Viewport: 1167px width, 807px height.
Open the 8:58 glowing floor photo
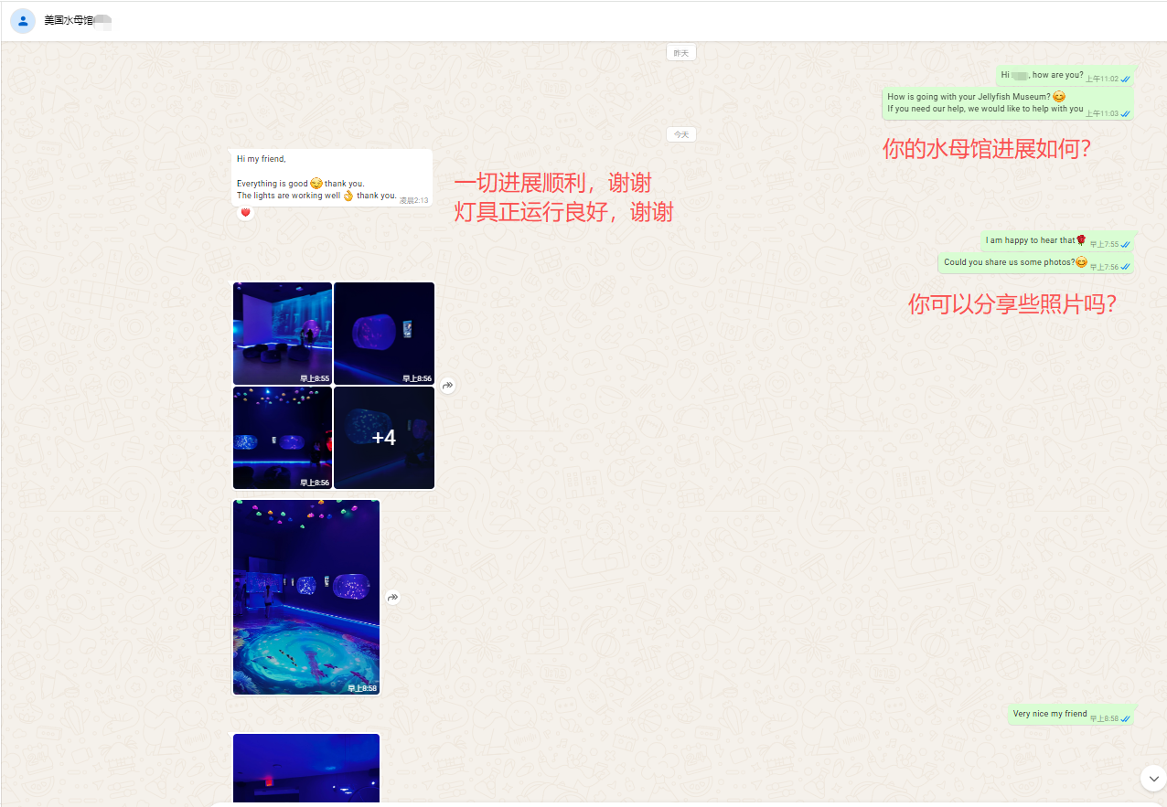coord(306,597)
